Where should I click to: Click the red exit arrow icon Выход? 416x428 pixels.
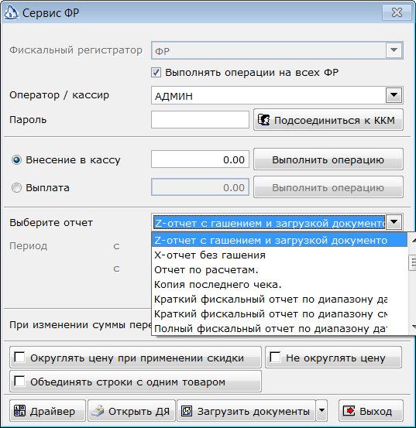349,411
